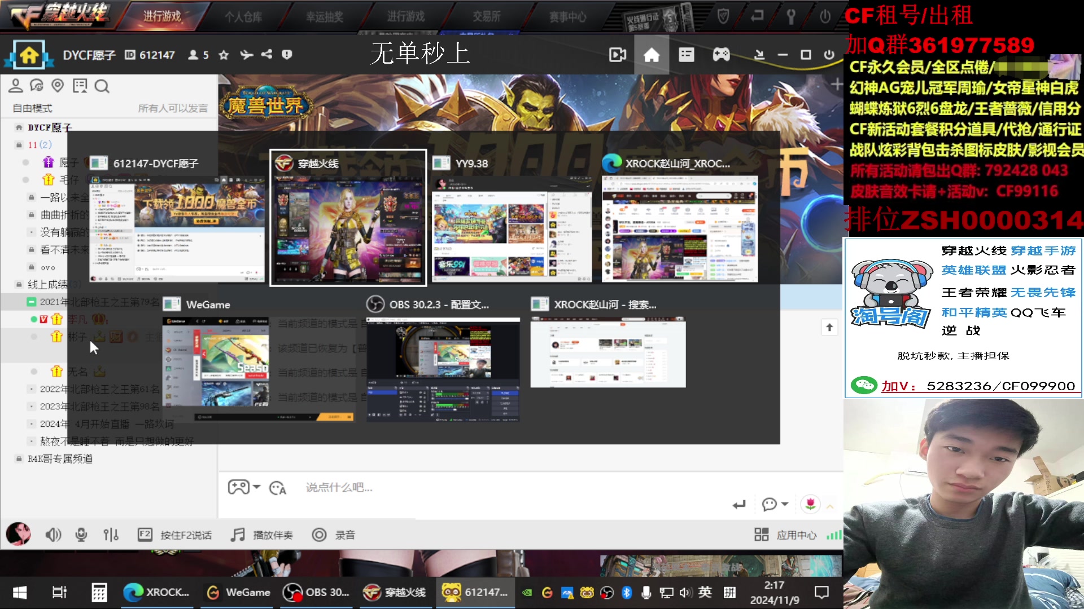Click the key icon in CF launcher
1084x609 pixels.
click(x=791, y=16)
